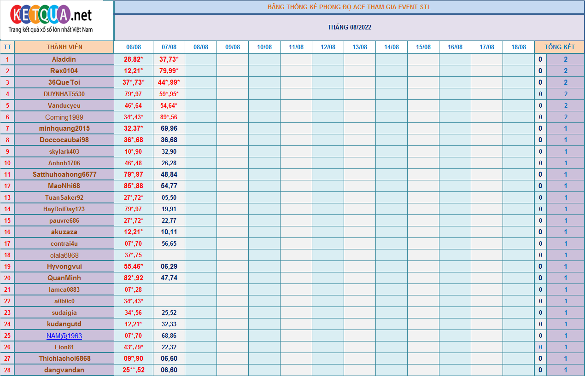Click the THÁNG 08/2022 title cell
This screenshot has height=376, width=585.
point(349,27)
